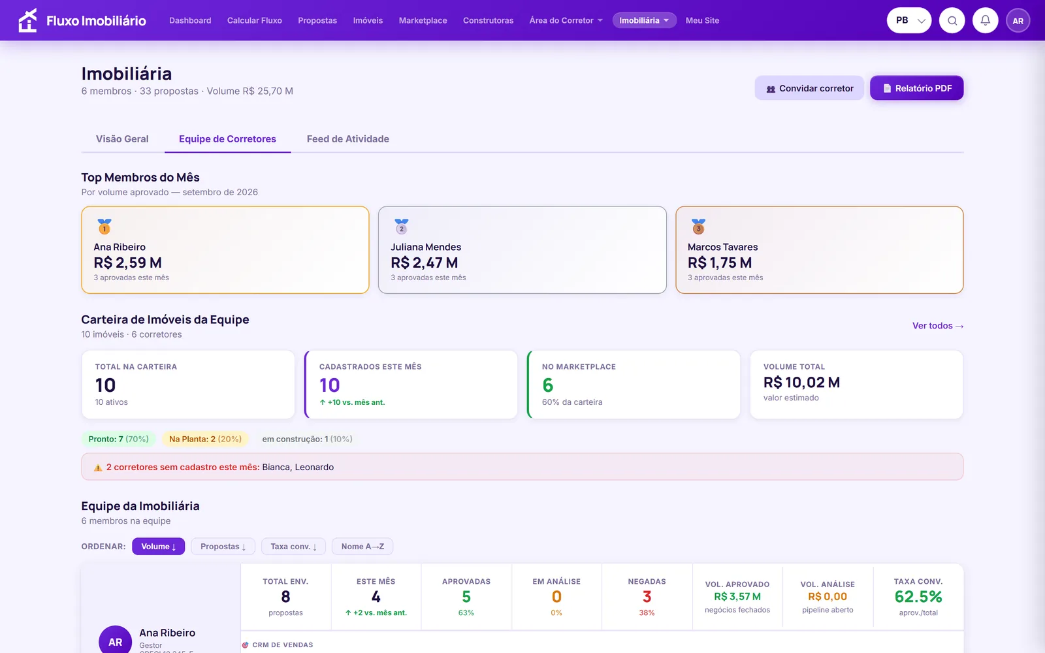Screen dimensions: 1045x653
Task: Open Meu Site in the navbar
Action: pos(702,20)
